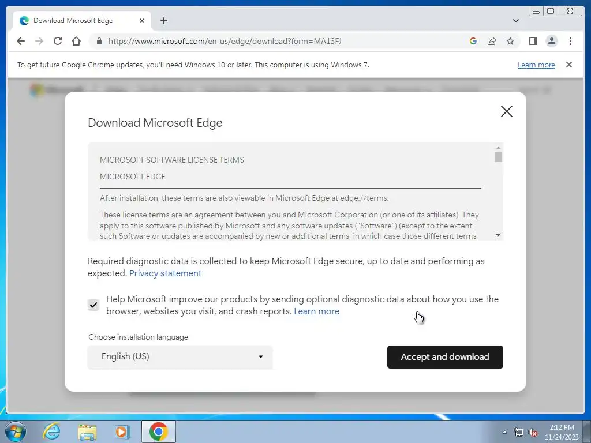This screenshot has width=591, height=443.
Task: Click Accept and download
Action: [445, 356]
